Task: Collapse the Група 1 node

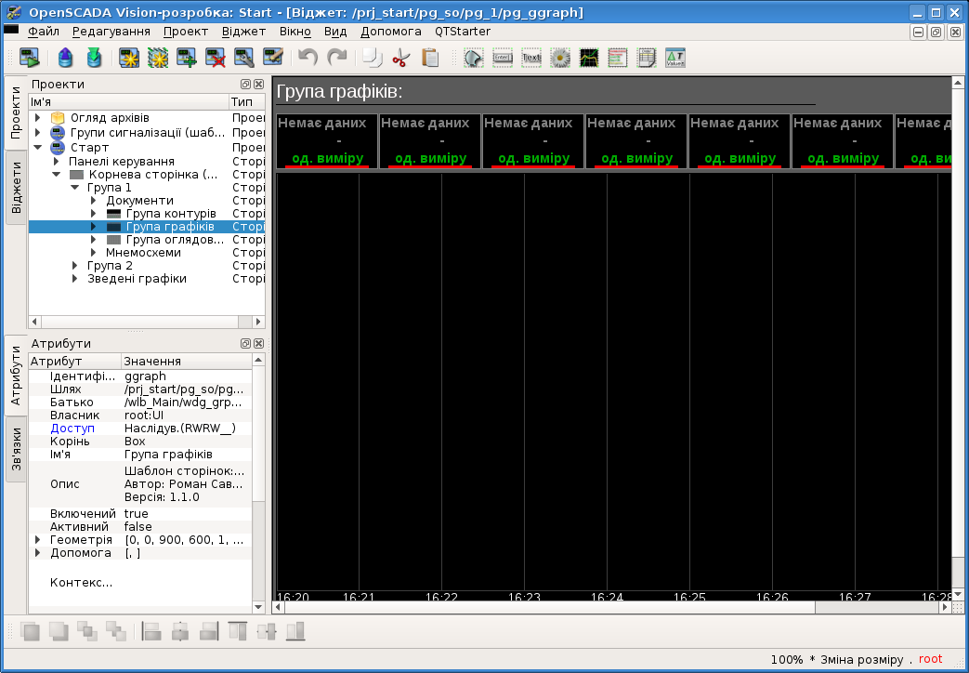Action: (74, 188)
